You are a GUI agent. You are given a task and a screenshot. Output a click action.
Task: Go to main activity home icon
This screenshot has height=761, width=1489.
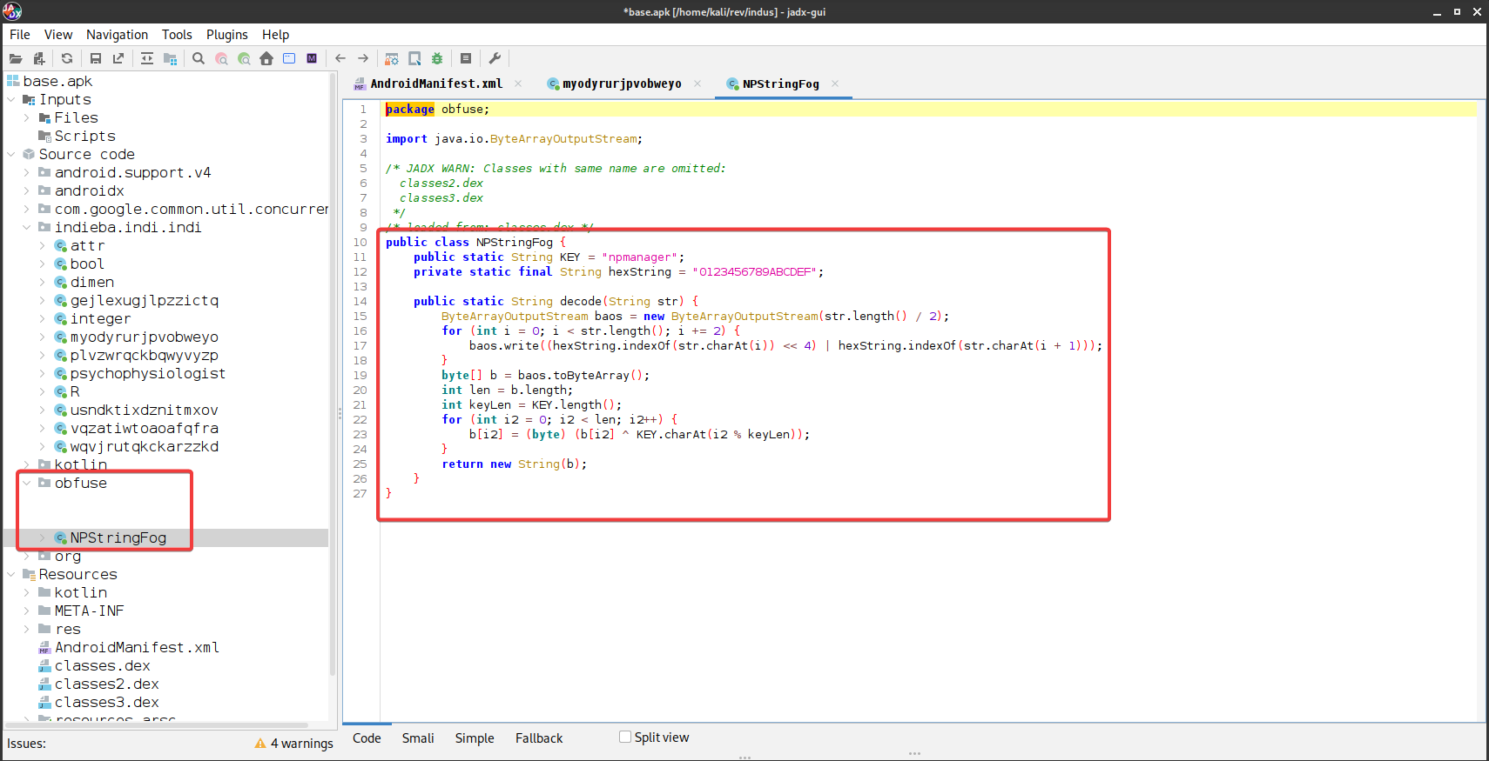tap(266, 58)
